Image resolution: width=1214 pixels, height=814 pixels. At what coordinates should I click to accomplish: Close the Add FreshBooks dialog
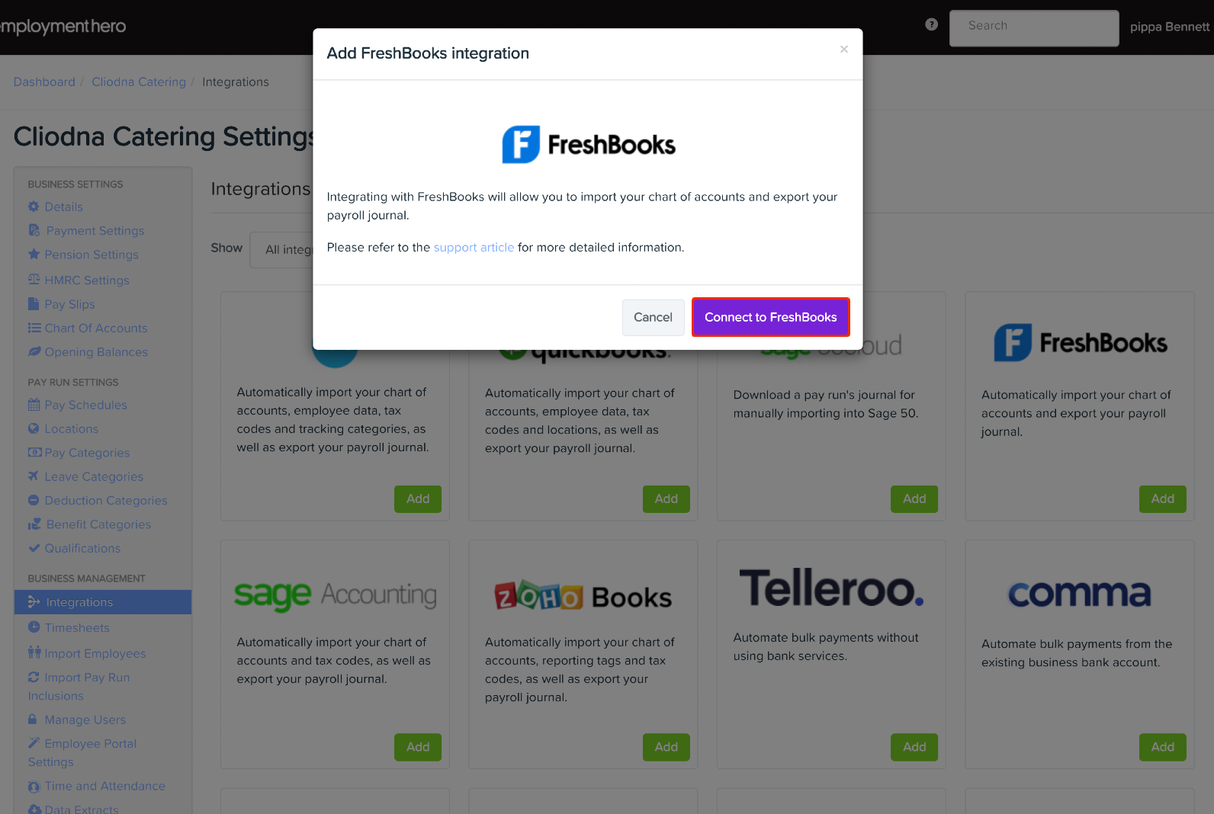coord(844,50)
